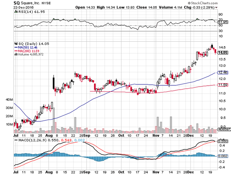Click the Oct label on price chart axis
This screenshot has height=175, width=231.
121,136
